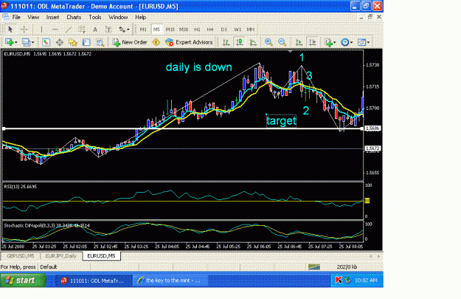The height and width of the screenshot is (299, 461).
Task: Open the Periods clock dropdown
Action: 347,42
